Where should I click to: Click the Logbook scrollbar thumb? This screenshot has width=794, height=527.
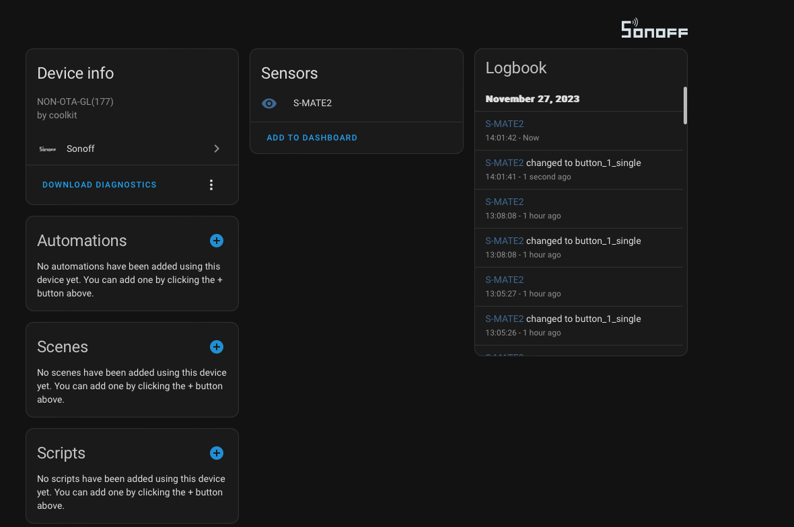[685, 106]
